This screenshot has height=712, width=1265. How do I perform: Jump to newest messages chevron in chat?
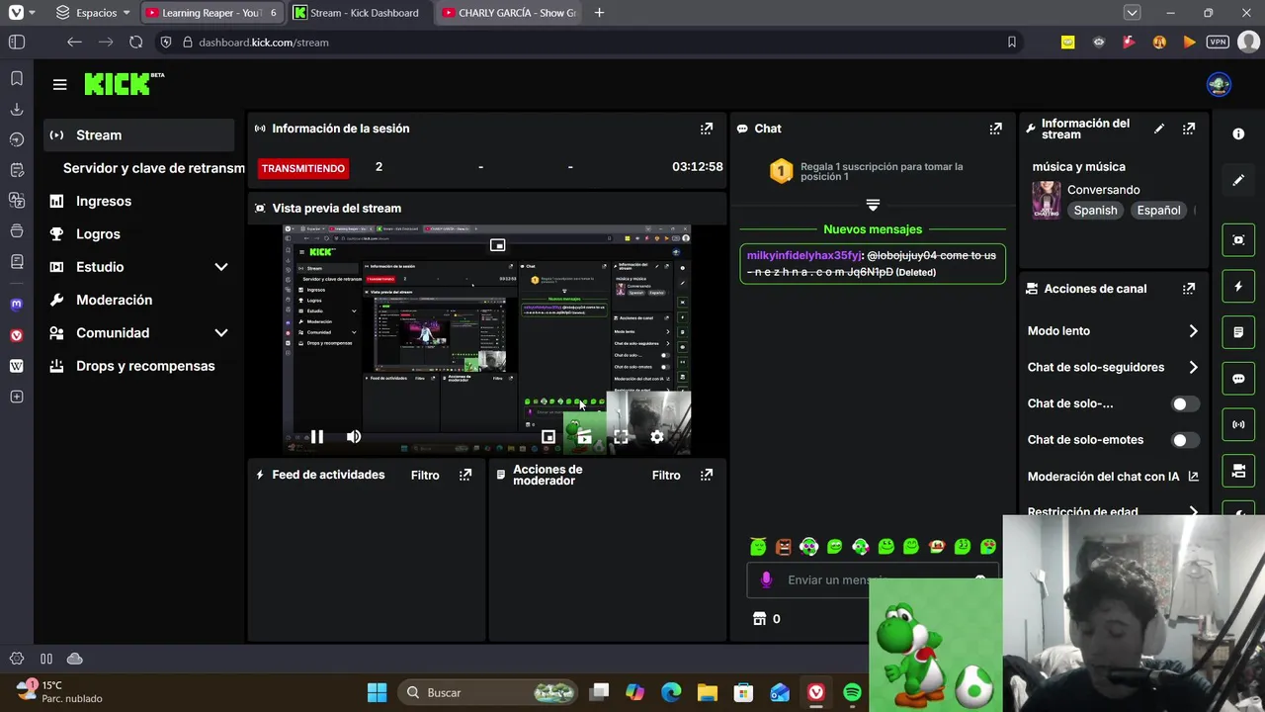tap(873, 205)
